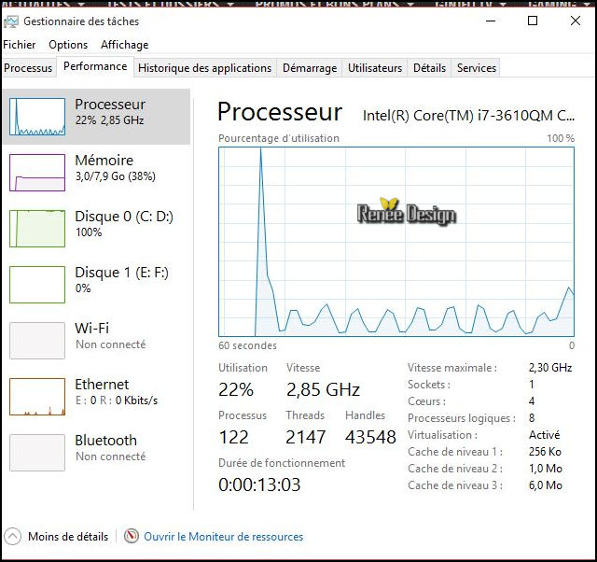Image resolution: width=597 pixels, height=562 pixels.
Task: Click the Disque 0 100% usage text
Action: [89, 232]
